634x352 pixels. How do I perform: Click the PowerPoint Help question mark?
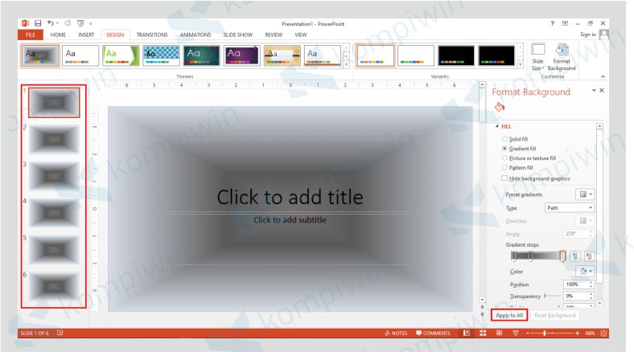tap(552, 23)
